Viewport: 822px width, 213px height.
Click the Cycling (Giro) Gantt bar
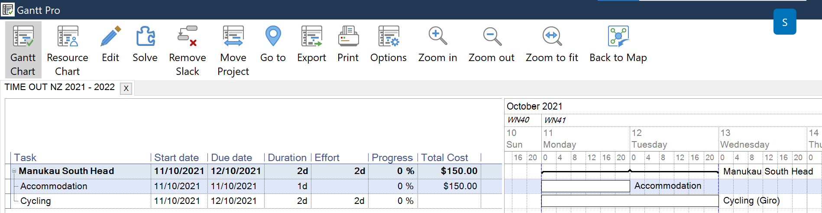coord(629,201)
